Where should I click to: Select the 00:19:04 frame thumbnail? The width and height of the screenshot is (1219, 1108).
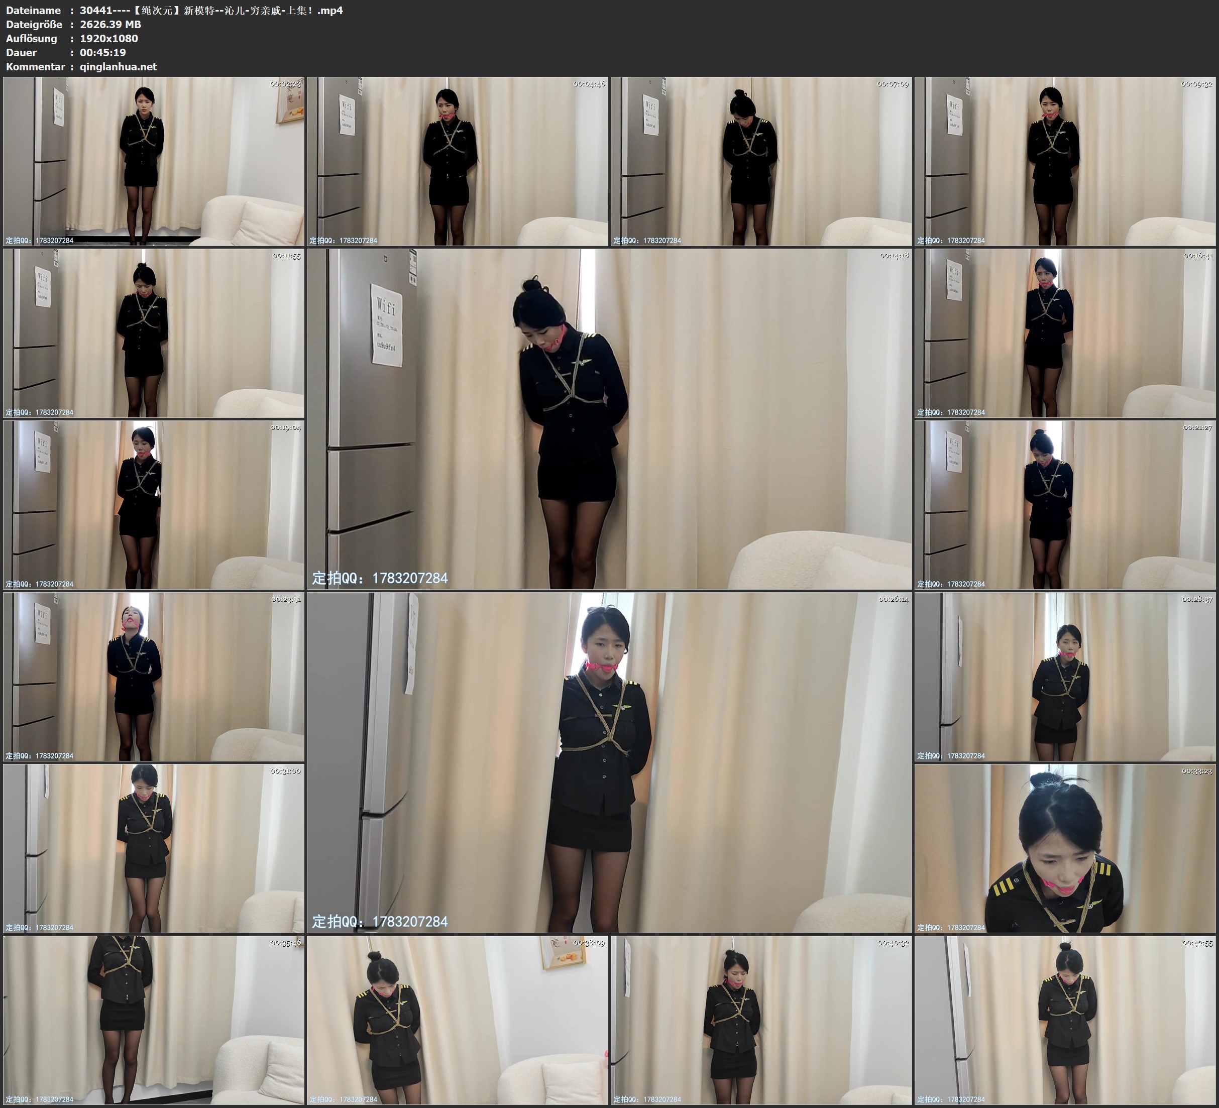coord(154,504)
